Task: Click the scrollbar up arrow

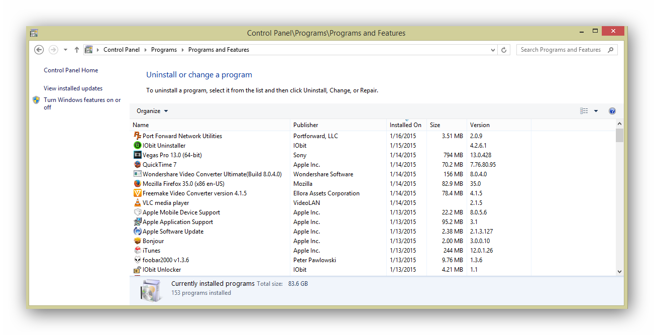Action: [619, 124]
